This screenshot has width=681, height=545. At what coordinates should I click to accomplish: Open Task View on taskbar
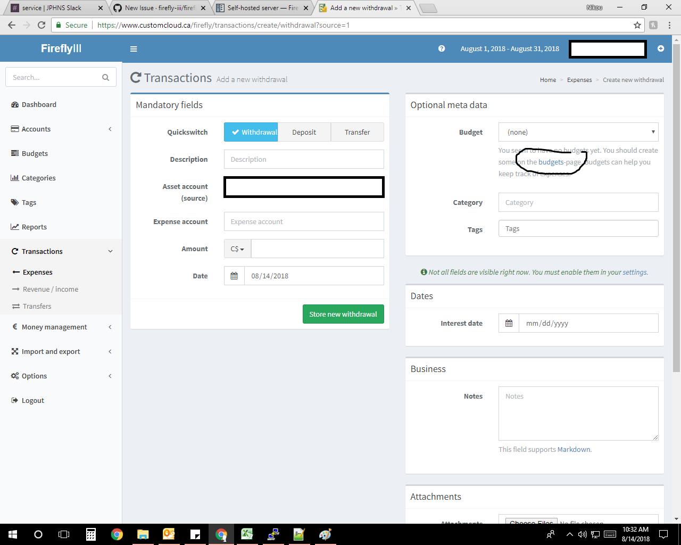[64, 534]
